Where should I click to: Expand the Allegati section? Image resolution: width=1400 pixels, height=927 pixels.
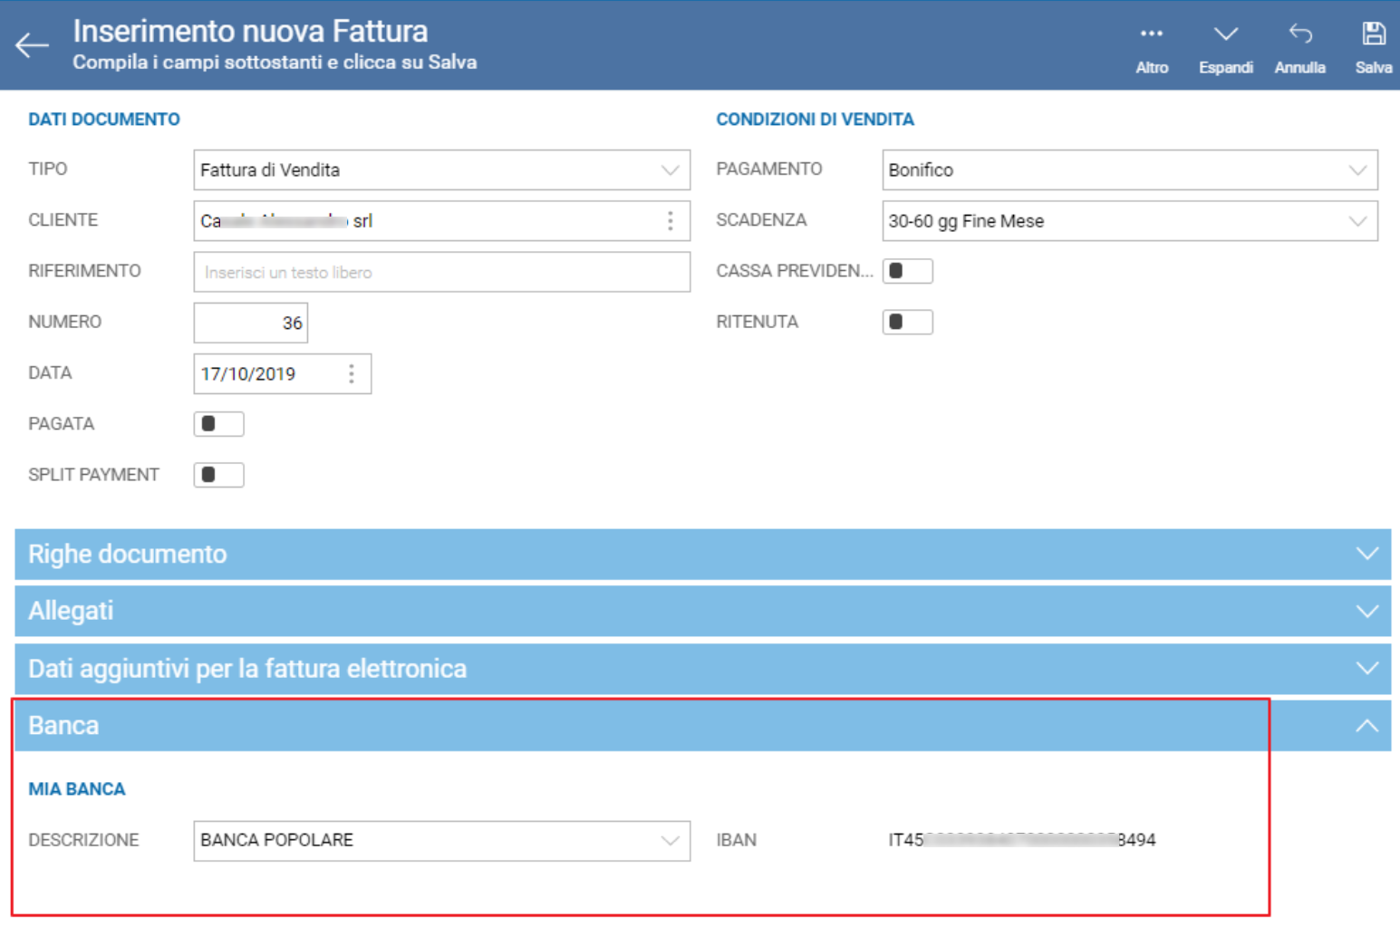(702, 611)
